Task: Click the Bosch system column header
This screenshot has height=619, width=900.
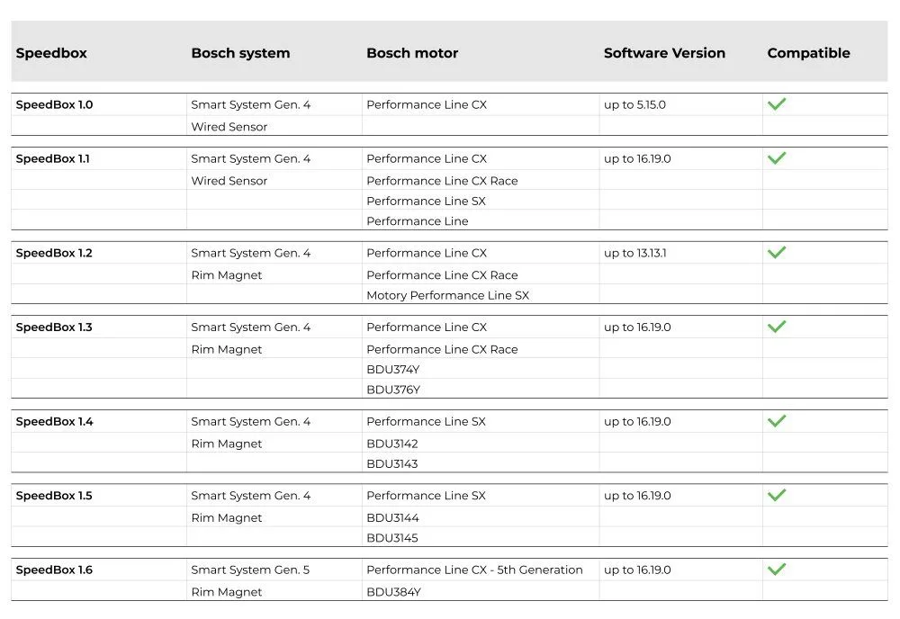Action: 240,53
